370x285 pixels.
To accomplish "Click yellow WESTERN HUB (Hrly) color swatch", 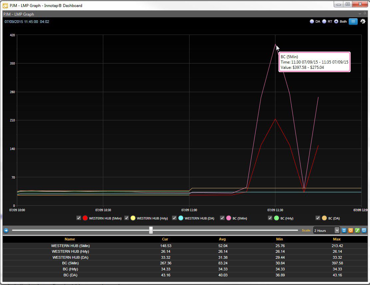I will click(133, 218).
